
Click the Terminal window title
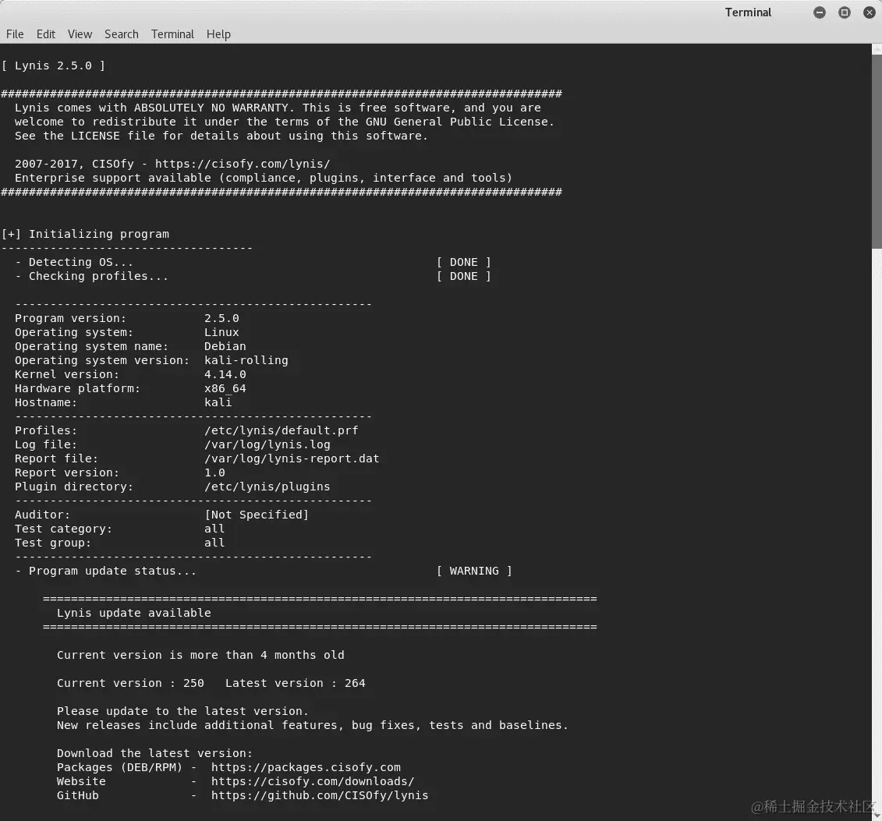748,12
